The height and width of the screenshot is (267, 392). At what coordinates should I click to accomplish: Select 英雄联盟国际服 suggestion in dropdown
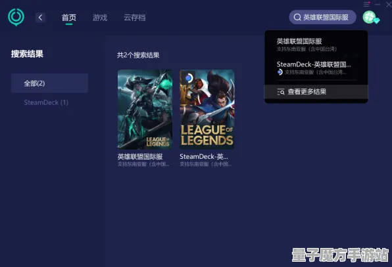coord(316,45)
